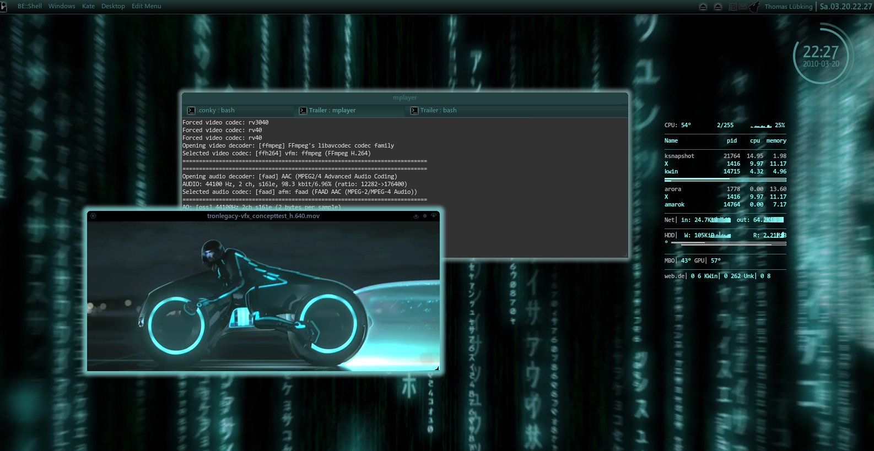Click the mplayer terminal window title bar
This screenshot has height=451, width=874.
(405, 97)
